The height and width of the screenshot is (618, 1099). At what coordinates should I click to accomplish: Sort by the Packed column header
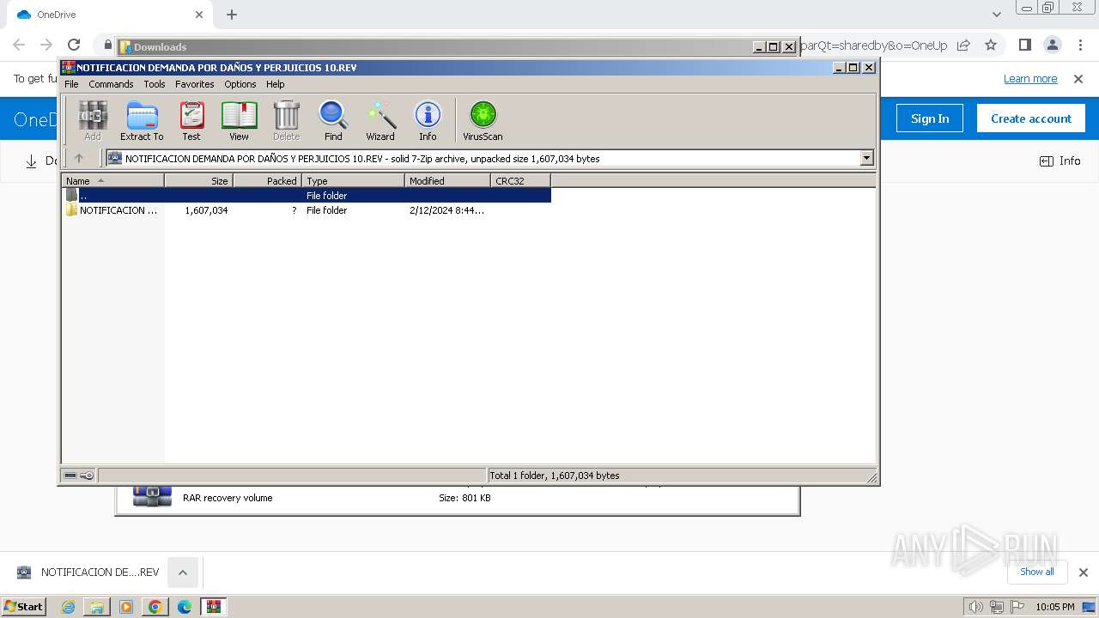click(x=268, y=180)
